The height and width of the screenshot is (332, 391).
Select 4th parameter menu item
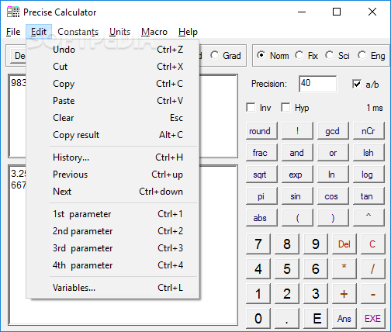coord(112,265)
